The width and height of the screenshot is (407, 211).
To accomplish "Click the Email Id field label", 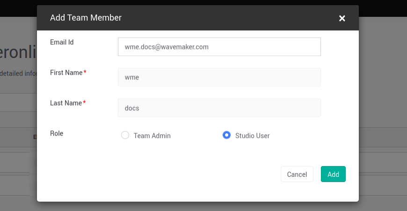I will pyautogui.click(x=62, y=42).
